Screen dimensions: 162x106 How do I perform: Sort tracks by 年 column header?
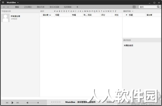[x=85, y=15]
